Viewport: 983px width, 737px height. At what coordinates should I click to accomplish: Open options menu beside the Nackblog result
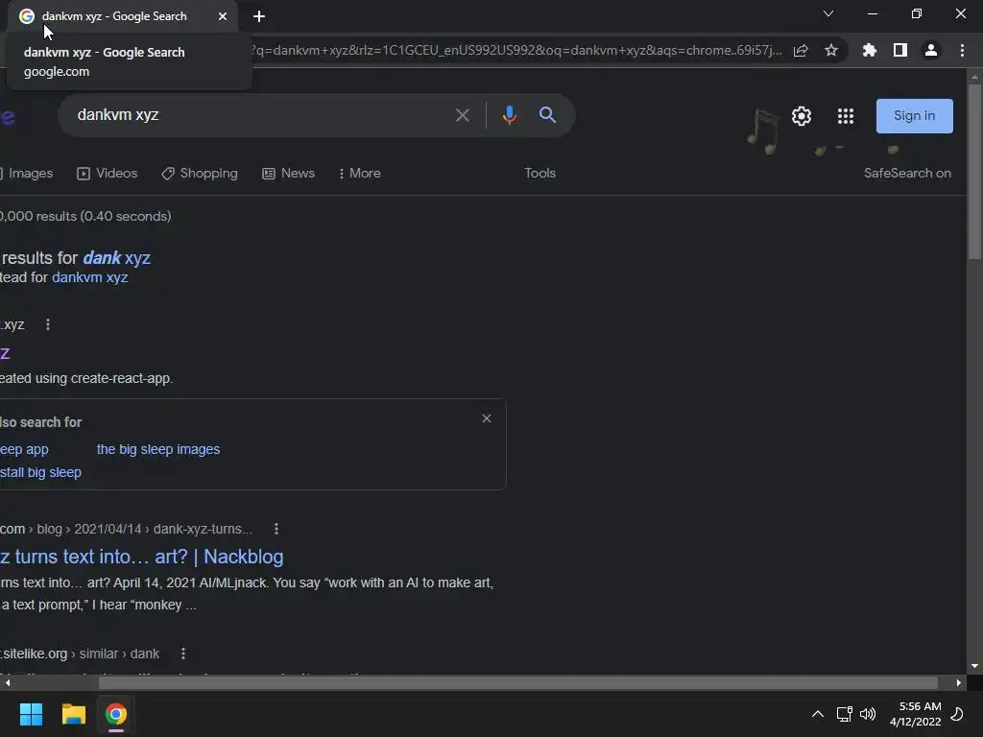tap(276, 529)
